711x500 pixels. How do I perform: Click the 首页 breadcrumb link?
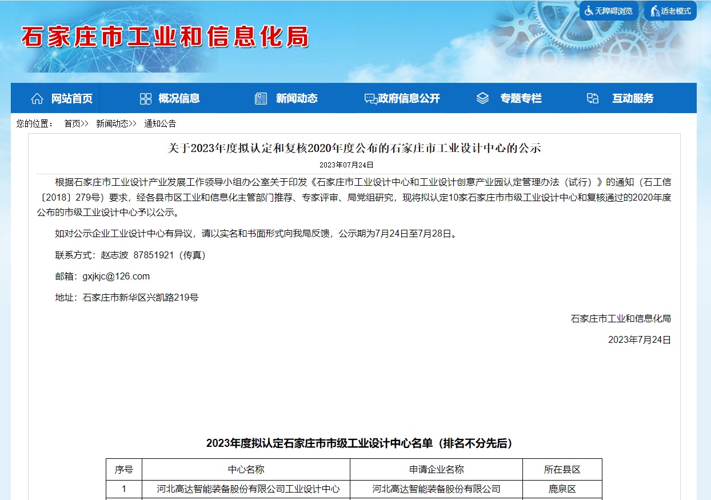tap(73, 123)
